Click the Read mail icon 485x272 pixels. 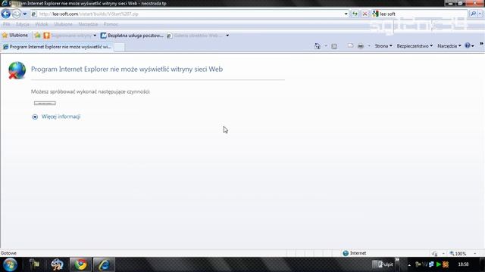[x=350, y=45]
